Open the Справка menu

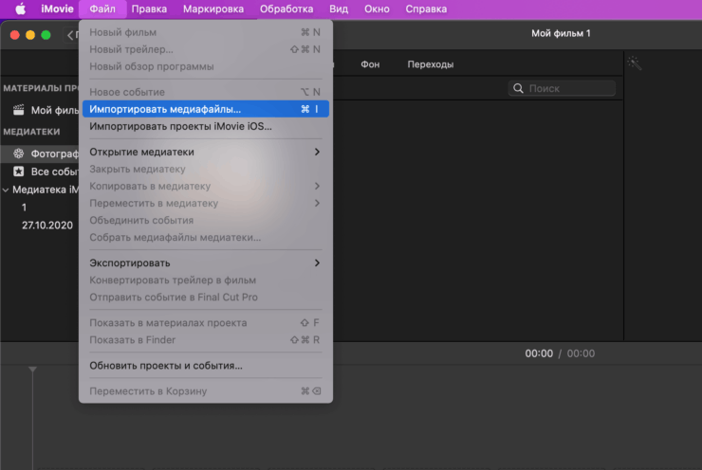click(426, 9)
